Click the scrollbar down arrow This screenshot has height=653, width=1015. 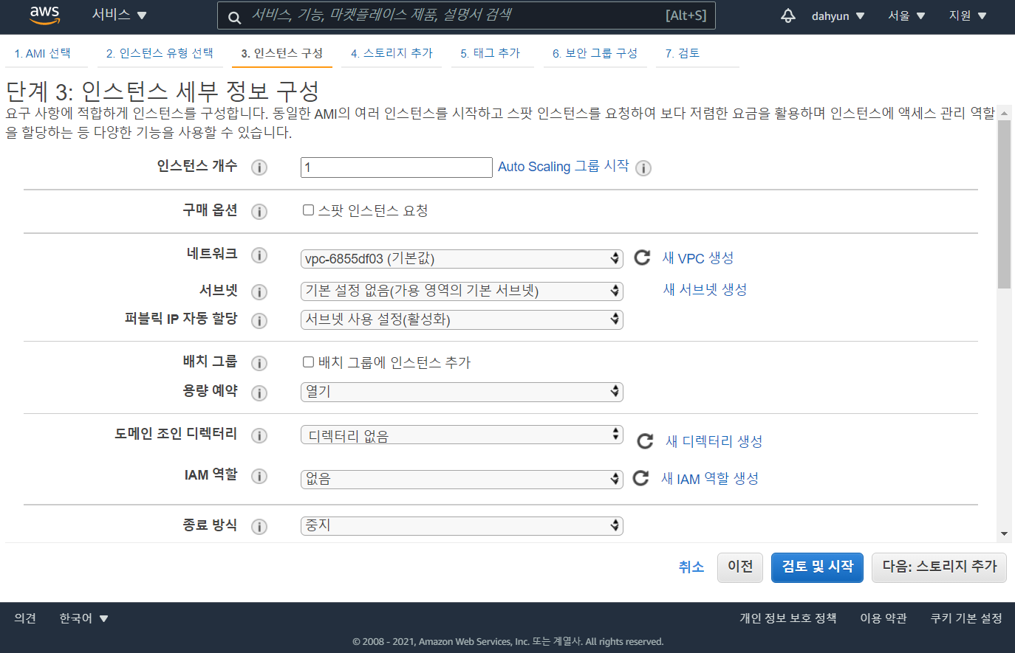click(x=1004, y=533)
